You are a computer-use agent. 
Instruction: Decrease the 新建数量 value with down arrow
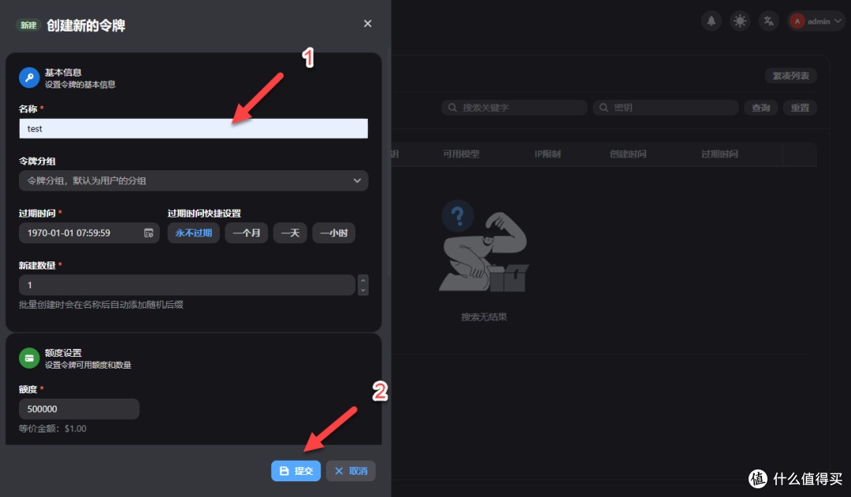point(363,291)
